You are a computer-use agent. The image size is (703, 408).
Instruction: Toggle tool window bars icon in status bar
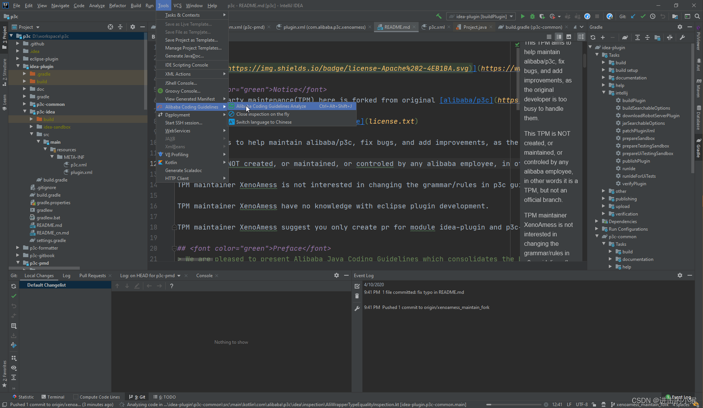click(x=5, y=404)
